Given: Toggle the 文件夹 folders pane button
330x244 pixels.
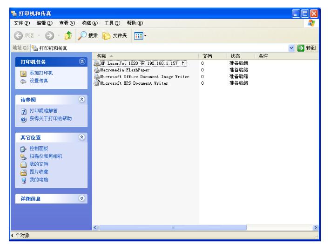Looking at the screenshot, I should pos(114,35).
